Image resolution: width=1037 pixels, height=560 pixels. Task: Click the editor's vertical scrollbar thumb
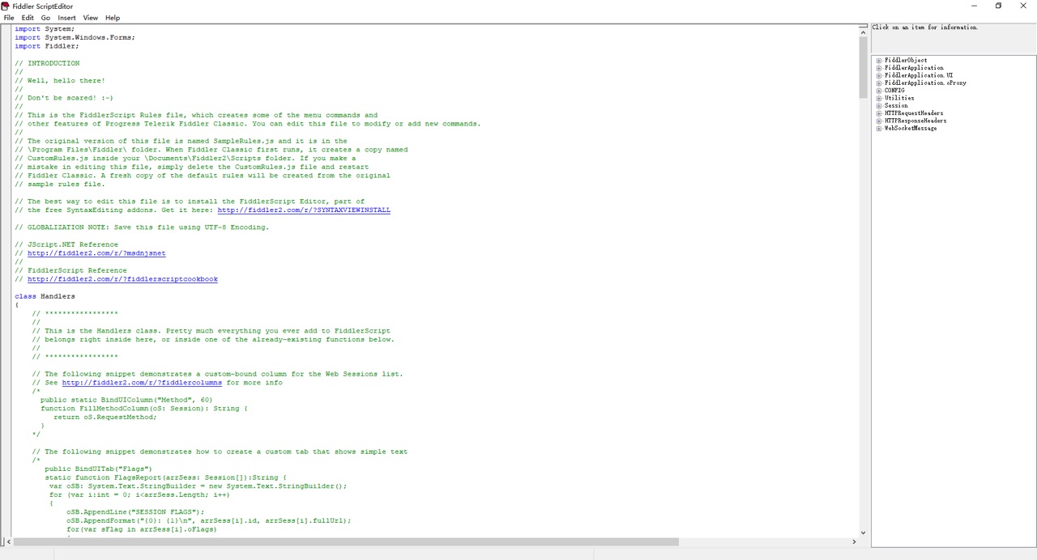[x=863, y=66]
